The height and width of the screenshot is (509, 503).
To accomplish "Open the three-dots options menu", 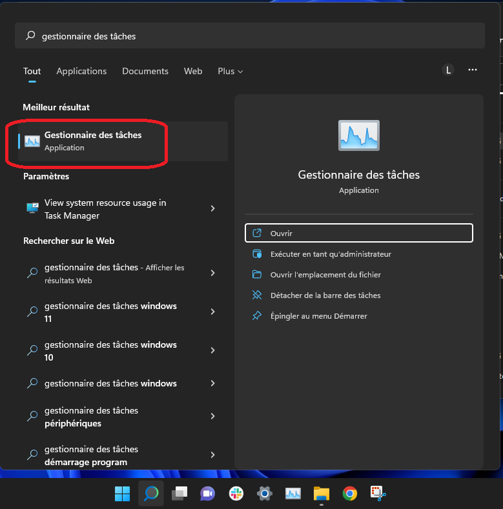I will 473,70.
